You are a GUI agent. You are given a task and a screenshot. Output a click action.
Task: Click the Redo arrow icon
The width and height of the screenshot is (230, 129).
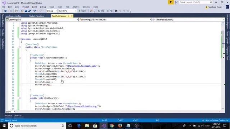coord(41,11)
